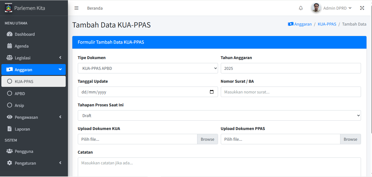372x177 pixels.
Task: Click the hamburger menu toggle icon
Action: point(76,8)
